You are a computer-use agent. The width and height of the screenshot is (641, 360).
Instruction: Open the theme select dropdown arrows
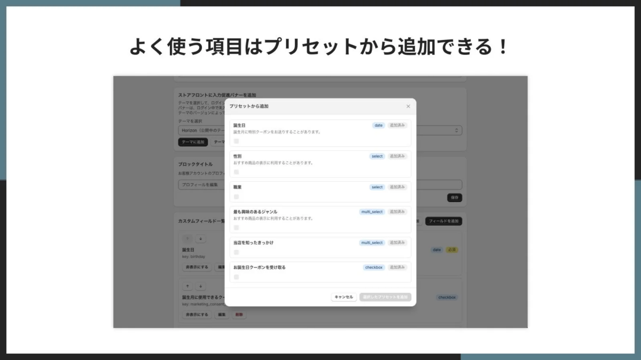pos(457,130)
